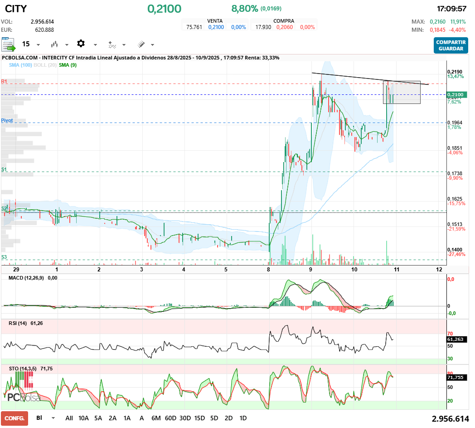
Task: Select the 15D time range
Action: click(199, 418)
